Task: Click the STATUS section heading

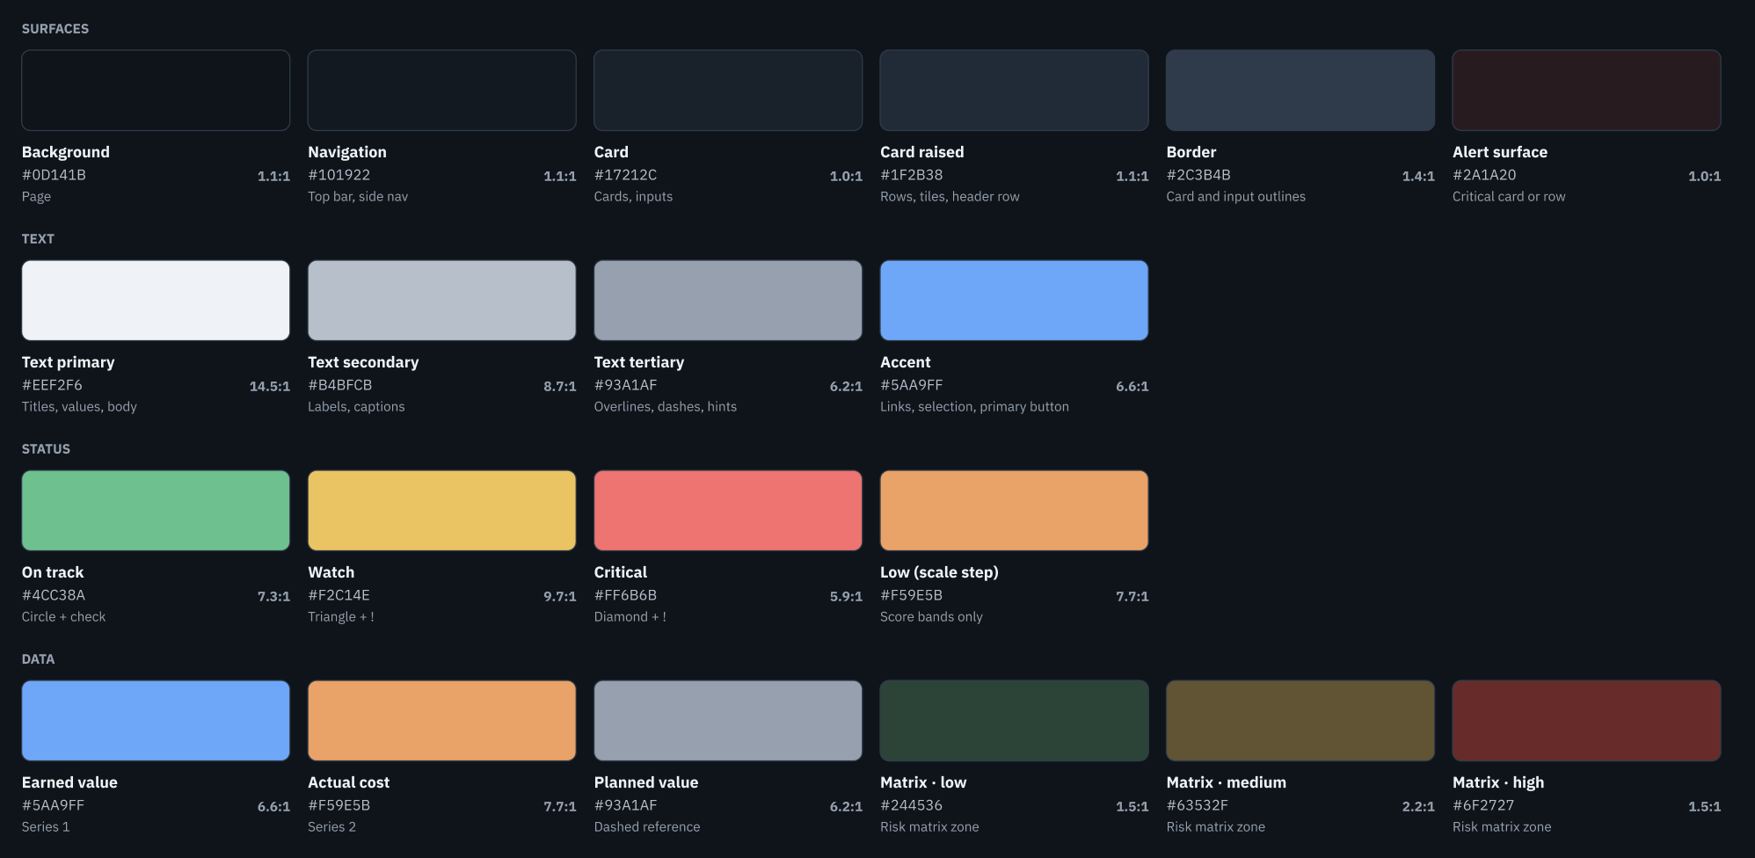Action: point(46,449)
